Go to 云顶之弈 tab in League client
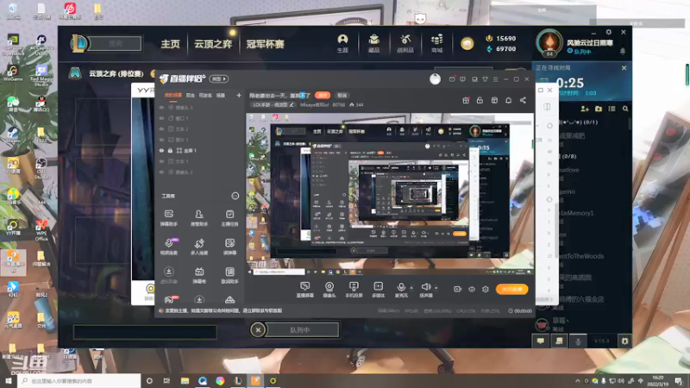The width and height of the screenshot is (690, 388). (x=213, y=44)
